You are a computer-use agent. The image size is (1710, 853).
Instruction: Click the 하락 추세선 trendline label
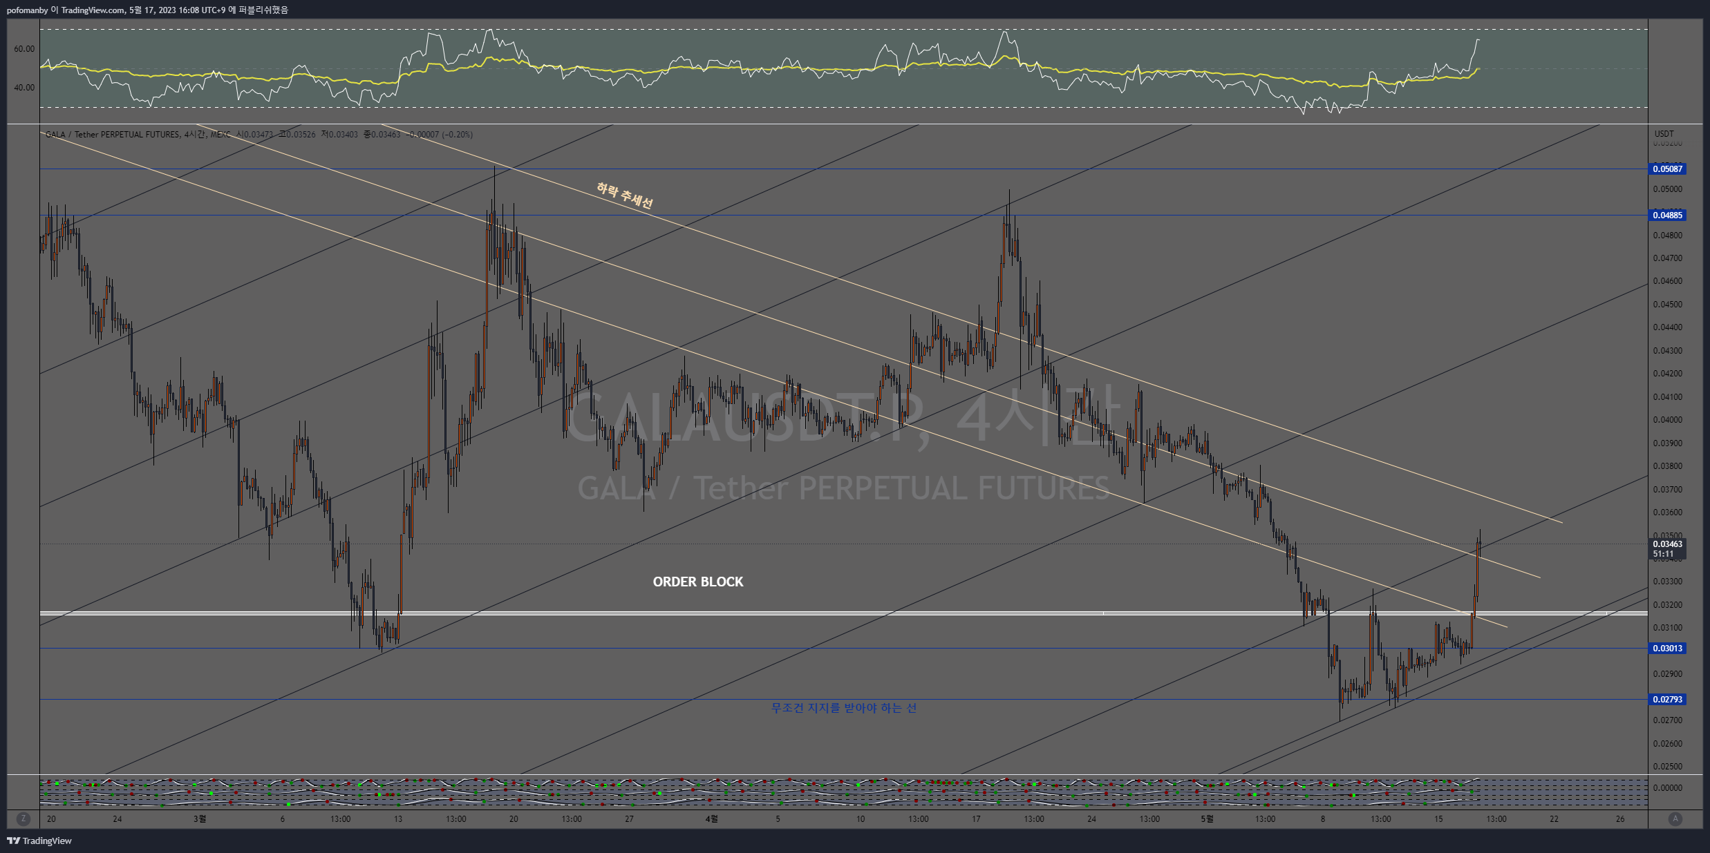tap(625, 195)
